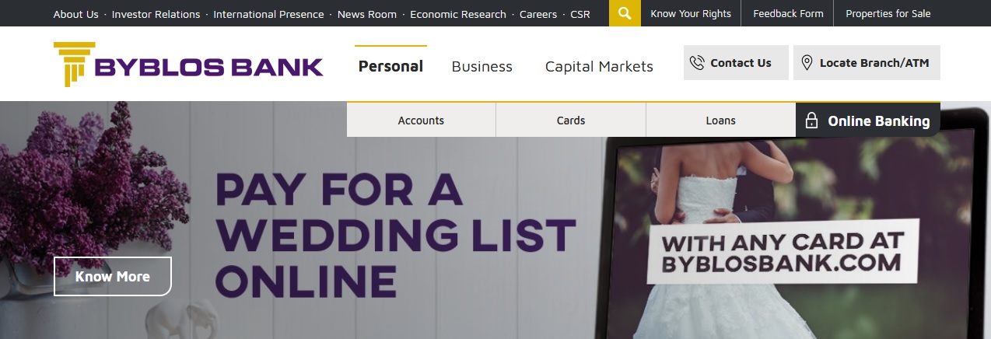Open the Personal tab
Screen dimensions: 991x339
click(x=390, y=66)
